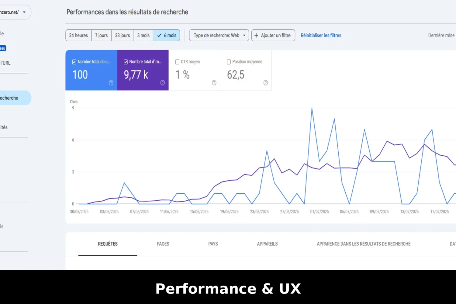Click the checkmark icon on 6 mois filter
Screen dimensions: 456x304
point(159,35)
